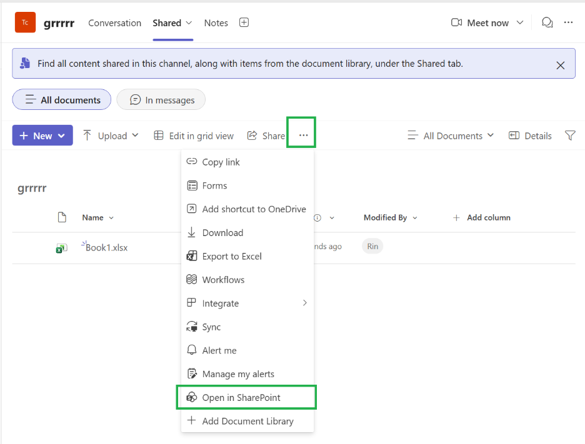Viewport: 585px width, 444px height.
Task: Open the Modified By column dropdown
Action: [390, 218]
